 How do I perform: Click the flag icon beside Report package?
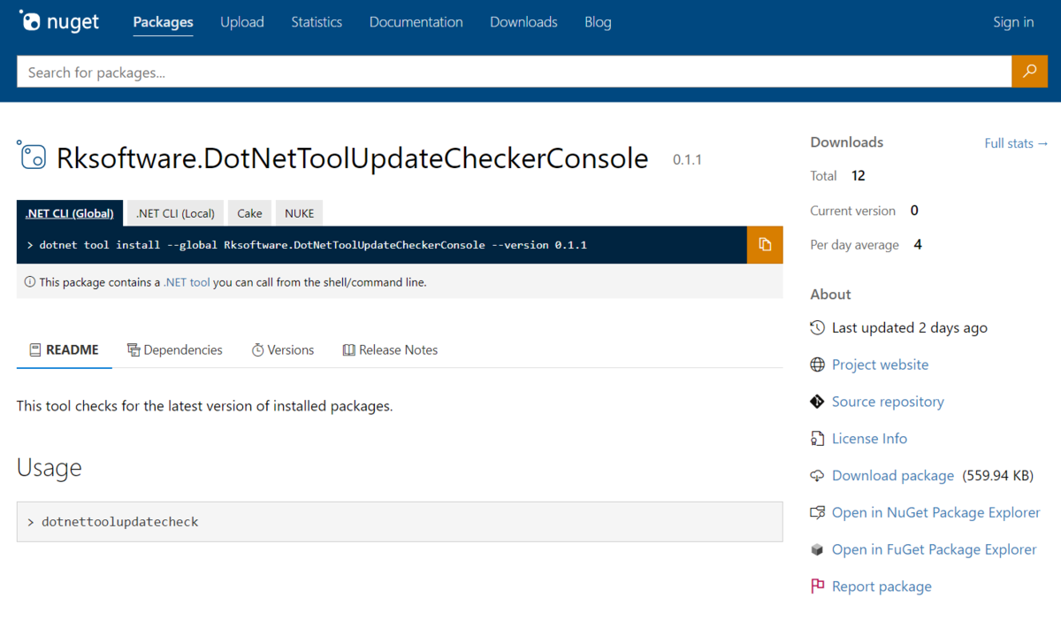[816, 586]
